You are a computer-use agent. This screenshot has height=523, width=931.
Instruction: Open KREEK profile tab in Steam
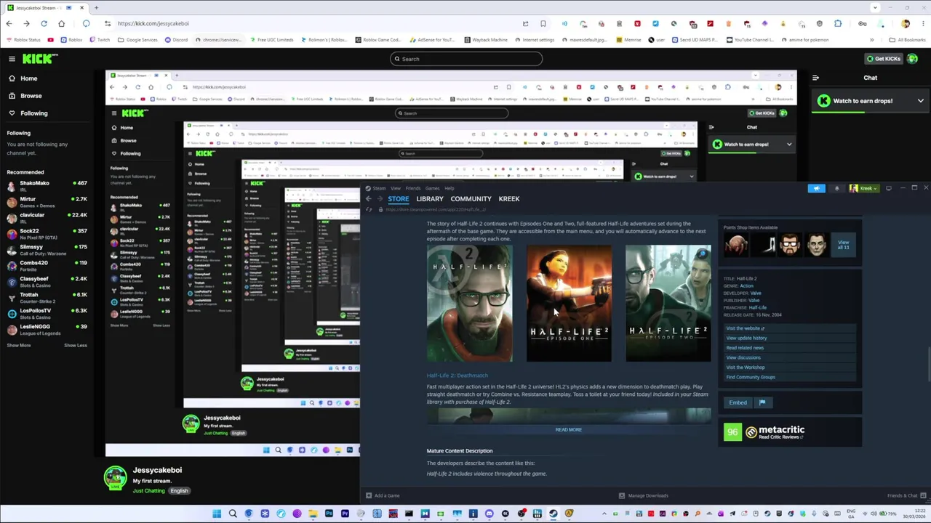coord(508,199)
